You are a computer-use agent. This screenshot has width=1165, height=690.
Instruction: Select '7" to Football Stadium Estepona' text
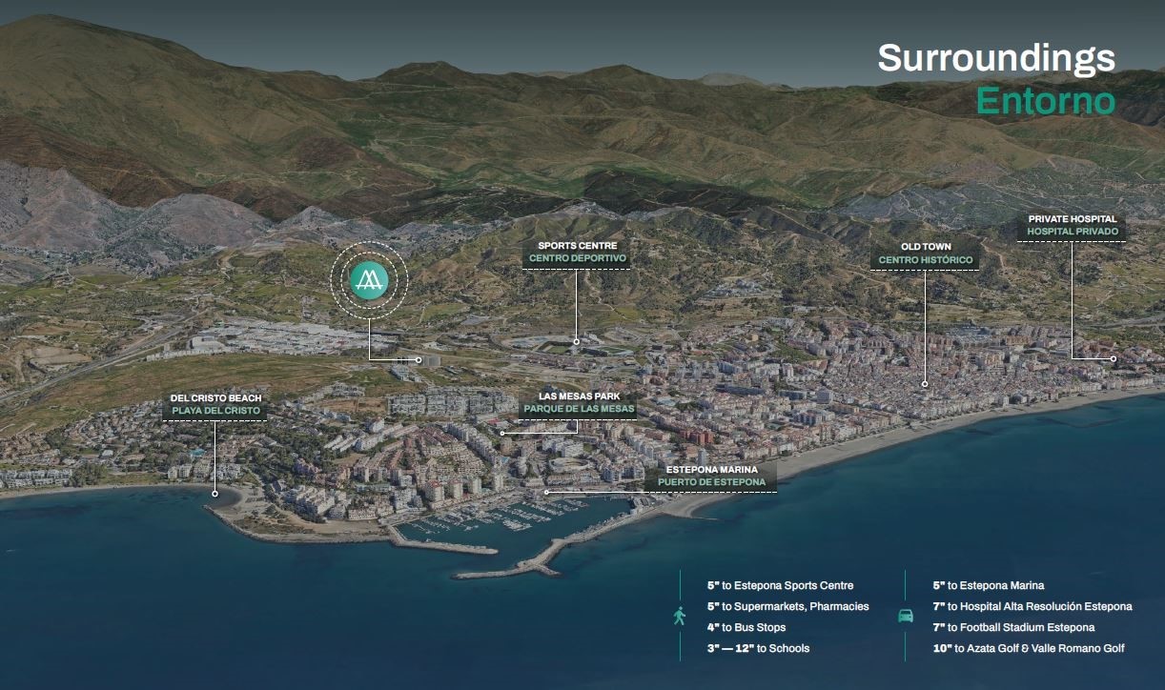click(1013, 627)
